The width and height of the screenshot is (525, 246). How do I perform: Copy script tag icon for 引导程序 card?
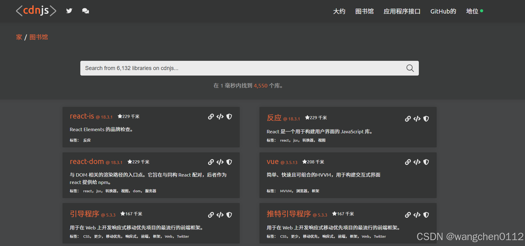[220, 215]
